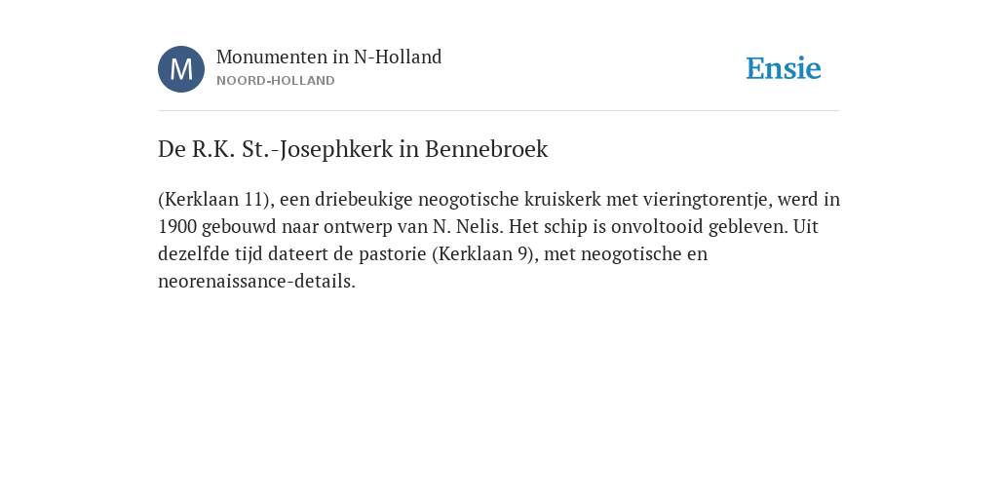This screenshot has width=998, height=499.
Task: Open the Monumenten in N-Holland source title
Action: (329, 57)
